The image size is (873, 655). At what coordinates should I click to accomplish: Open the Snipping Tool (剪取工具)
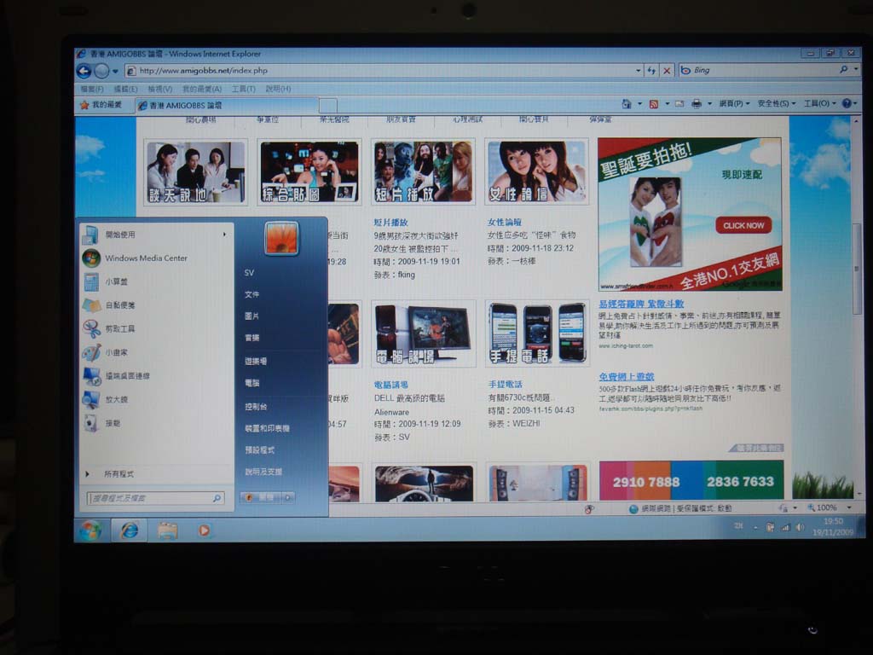(119, 328)
